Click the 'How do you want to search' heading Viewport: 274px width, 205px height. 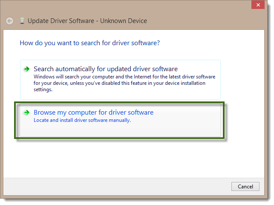(90, 43)
